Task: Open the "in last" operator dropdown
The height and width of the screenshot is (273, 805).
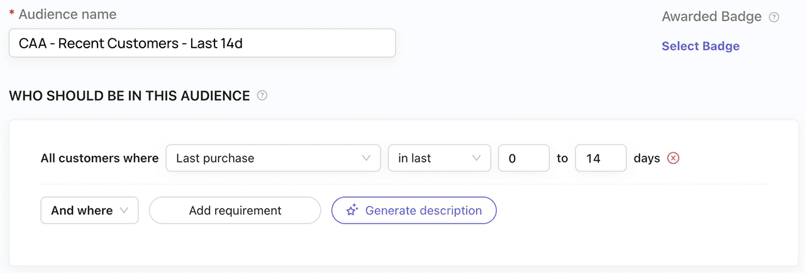Action: (439, 158)
